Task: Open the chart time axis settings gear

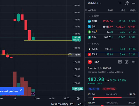Action: [x=78, y=98]
